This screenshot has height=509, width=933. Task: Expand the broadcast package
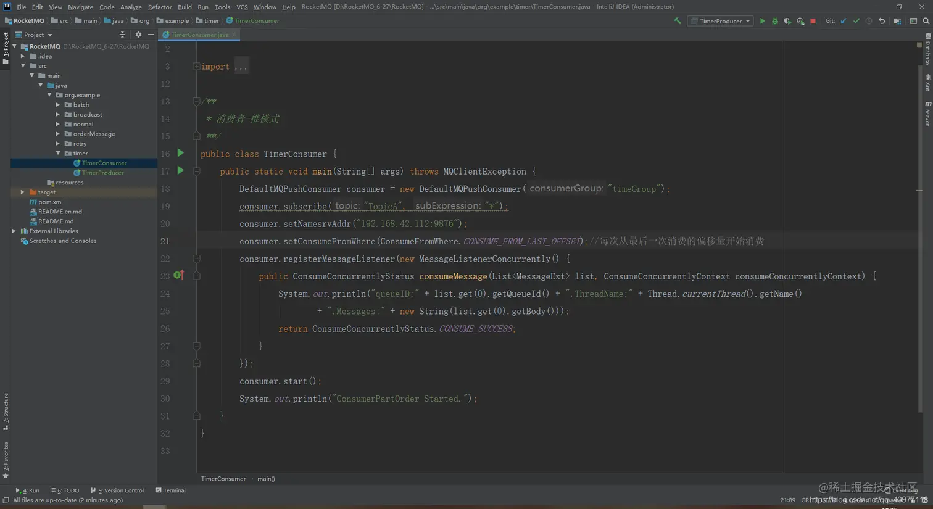(x=58, y=114)
